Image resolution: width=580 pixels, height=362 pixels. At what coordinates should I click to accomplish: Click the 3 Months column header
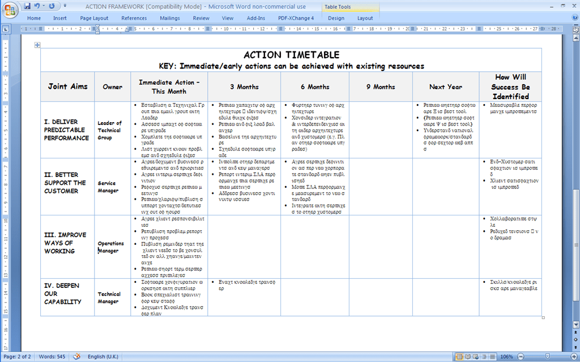[x=244, y=87]
